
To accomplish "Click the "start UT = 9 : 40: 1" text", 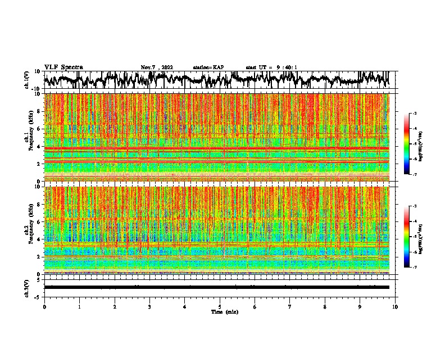I will point(271,67).
